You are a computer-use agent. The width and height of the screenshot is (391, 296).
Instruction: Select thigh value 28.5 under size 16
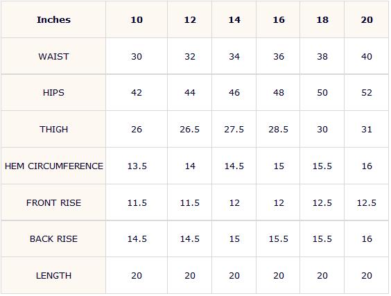(278, 129)
